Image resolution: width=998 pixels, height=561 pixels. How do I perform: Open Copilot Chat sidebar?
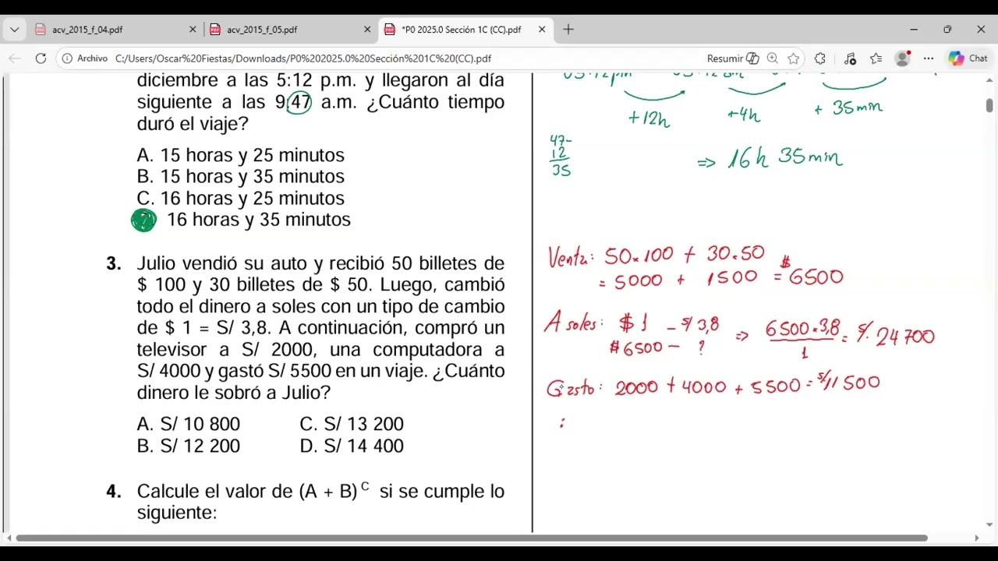coord(968,58)
